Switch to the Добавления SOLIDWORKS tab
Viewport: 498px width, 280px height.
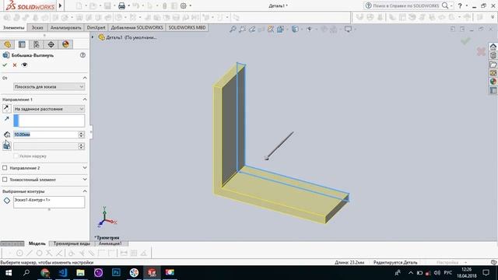pyautogui.click(x=137, y=28)
